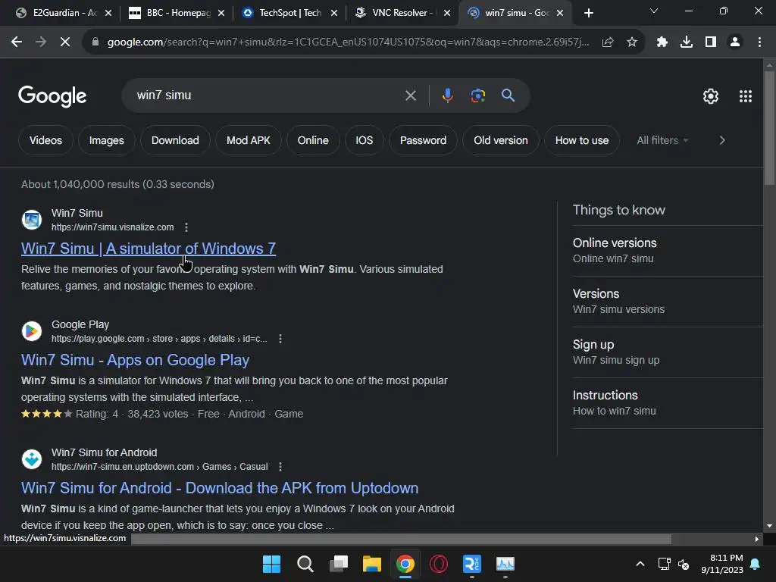Open the tab search dropdown chevron

tap(654, 11)
